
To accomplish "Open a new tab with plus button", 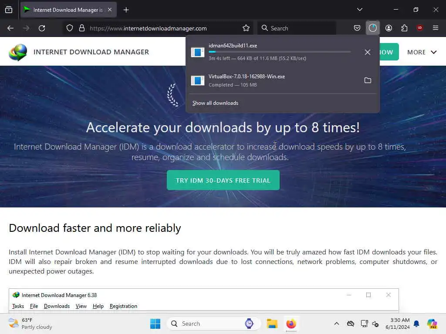I will [x=126, y=10].
